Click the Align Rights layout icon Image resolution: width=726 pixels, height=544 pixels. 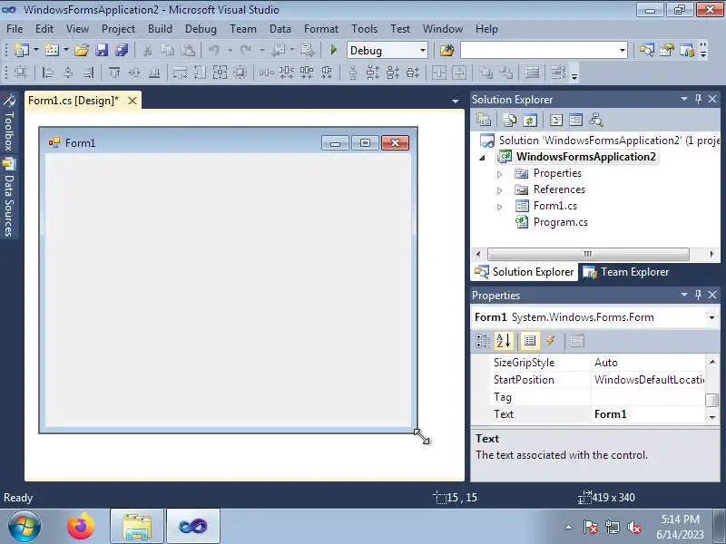coord(88,73)
